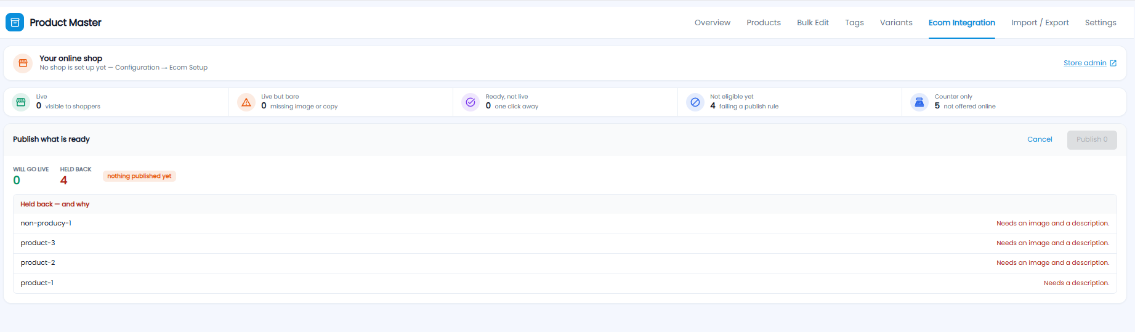Image resolution: width=1135 pixels, height=332 pixels.
Task: Click the Product Master box logo icon
Action: 15,22
